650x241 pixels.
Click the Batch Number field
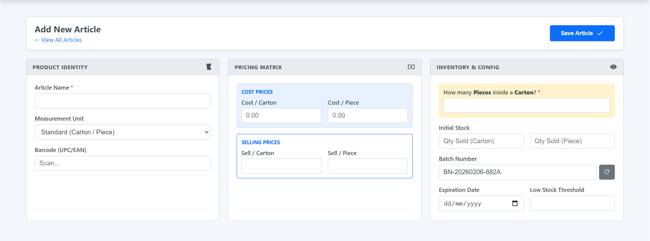pos(518,172)
